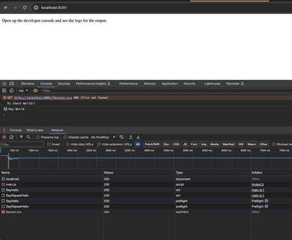Switch to the Memory tab
The image size is (292, 240).
(x=150, y=83)
